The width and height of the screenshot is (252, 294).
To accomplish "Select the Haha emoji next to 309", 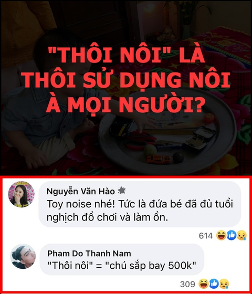I will click(x=204, y=283).
